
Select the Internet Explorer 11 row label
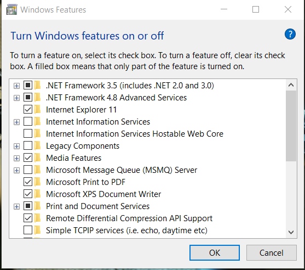81,110
